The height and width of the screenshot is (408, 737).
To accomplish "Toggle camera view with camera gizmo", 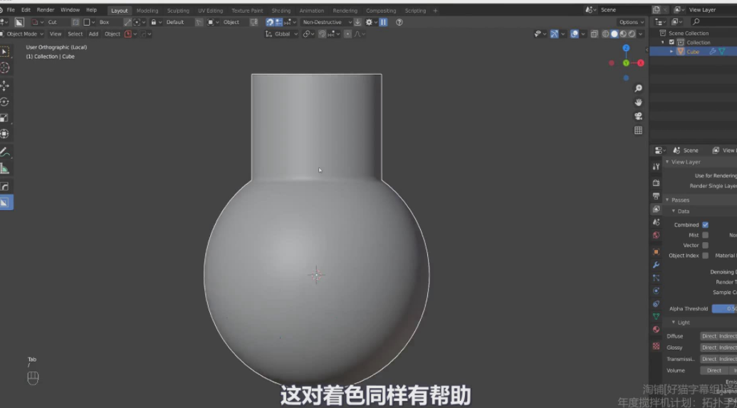I will coord(638,116).
